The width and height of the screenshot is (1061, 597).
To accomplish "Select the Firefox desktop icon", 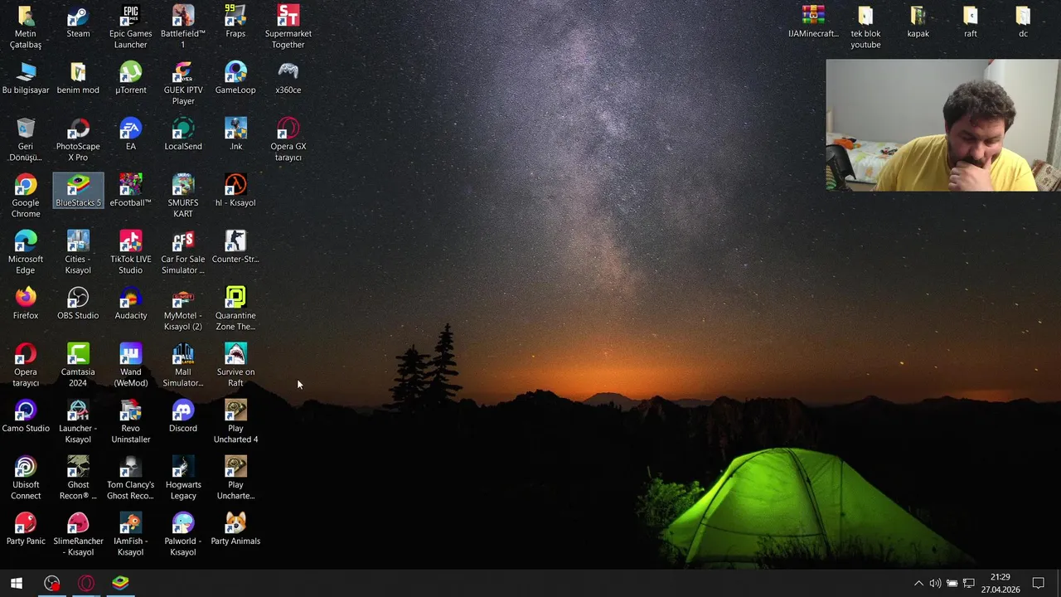I will coord(26,303).
